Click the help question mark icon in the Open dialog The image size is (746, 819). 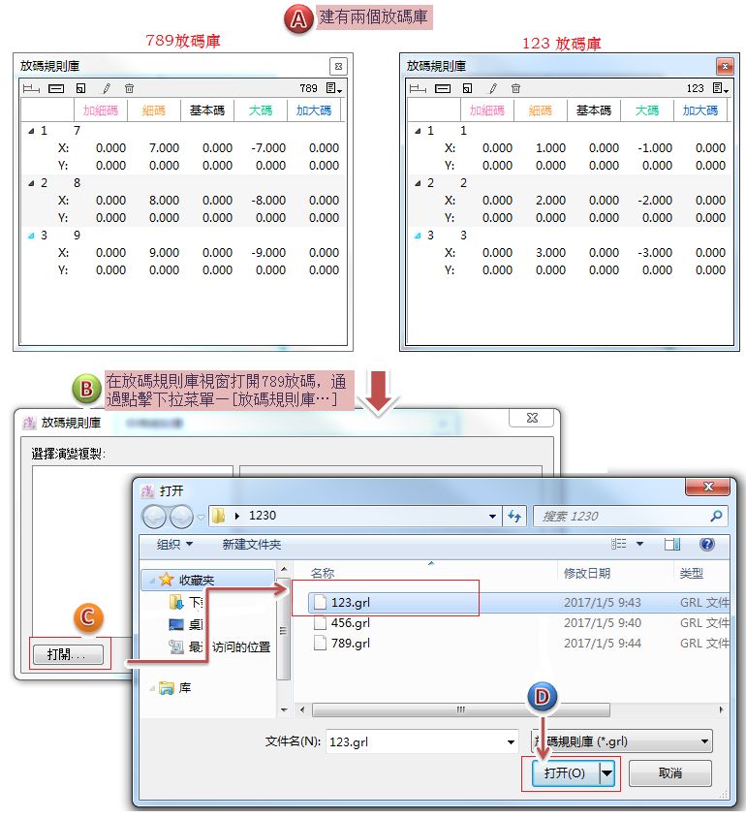click(706, 545)
